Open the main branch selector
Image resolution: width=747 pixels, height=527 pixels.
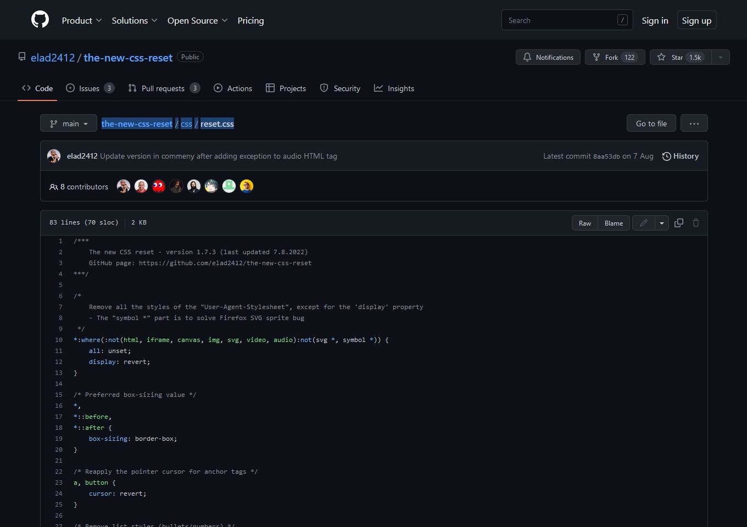(x=69, y=124)
